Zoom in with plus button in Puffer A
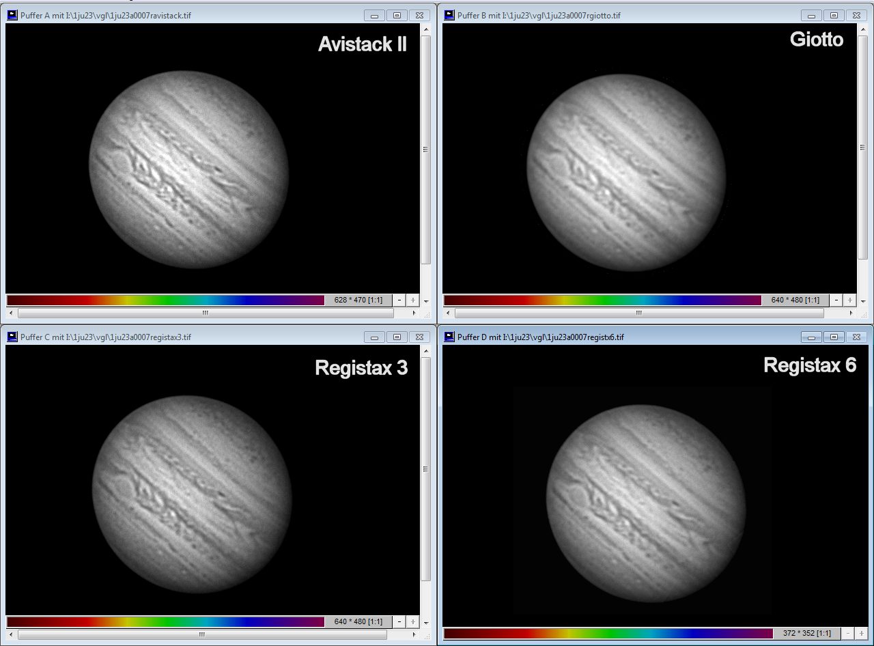 click(413, 300)
